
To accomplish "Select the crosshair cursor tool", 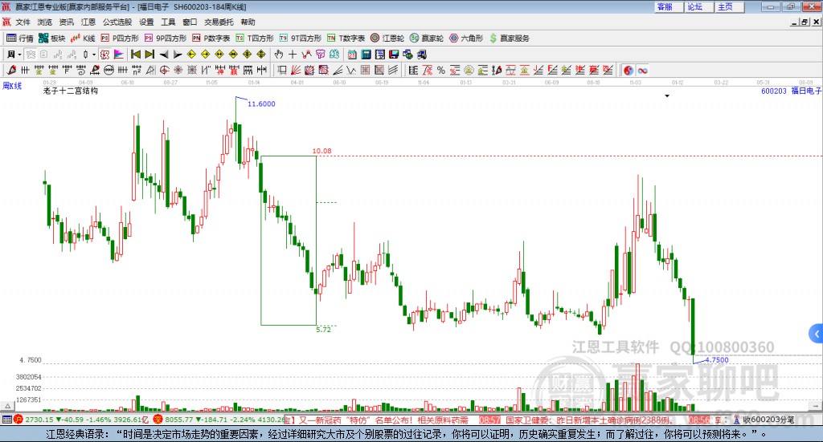I will (293, 55).
